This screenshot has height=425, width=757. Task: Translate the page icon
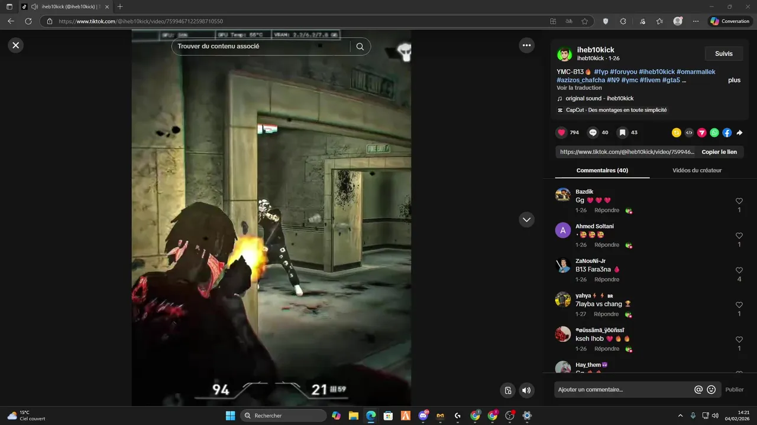[x=568, y=21]
